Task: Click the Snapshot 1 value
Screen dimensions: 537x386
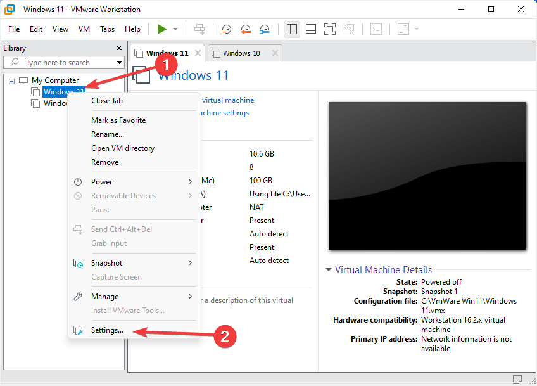Action: [439, 292]
